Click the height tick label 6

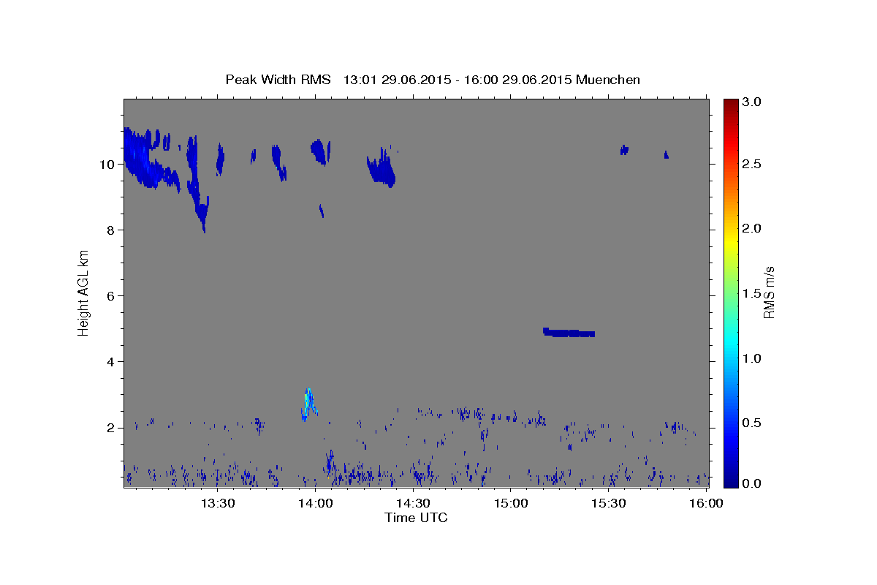click(x=112, y=296)
